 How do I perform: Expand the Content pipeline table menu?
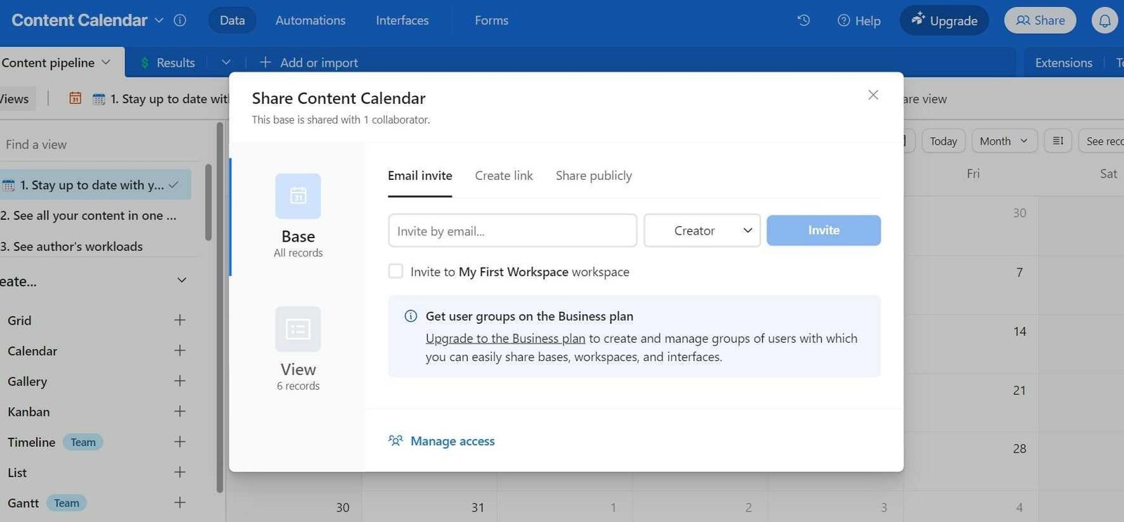click(x=106, y=62)
